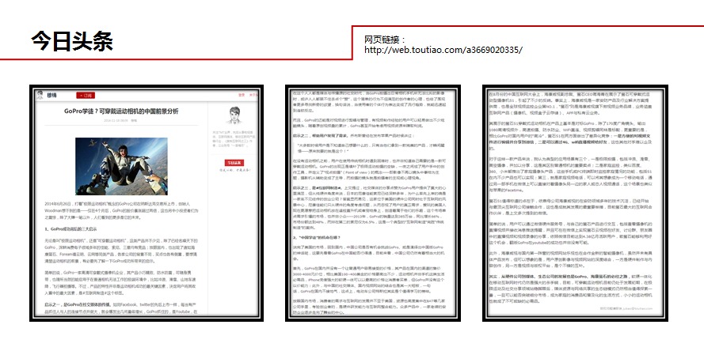Click the author bio text in sidebar

(234, 140)
